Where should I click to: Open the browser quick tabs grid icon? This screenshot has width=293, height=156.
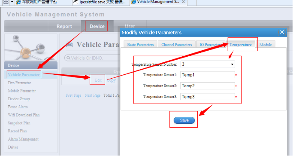tap(6, 2)
